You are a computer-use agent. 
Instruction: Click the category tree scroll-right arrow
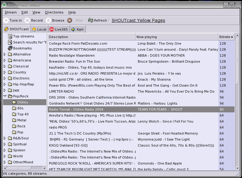click(44, 168)
